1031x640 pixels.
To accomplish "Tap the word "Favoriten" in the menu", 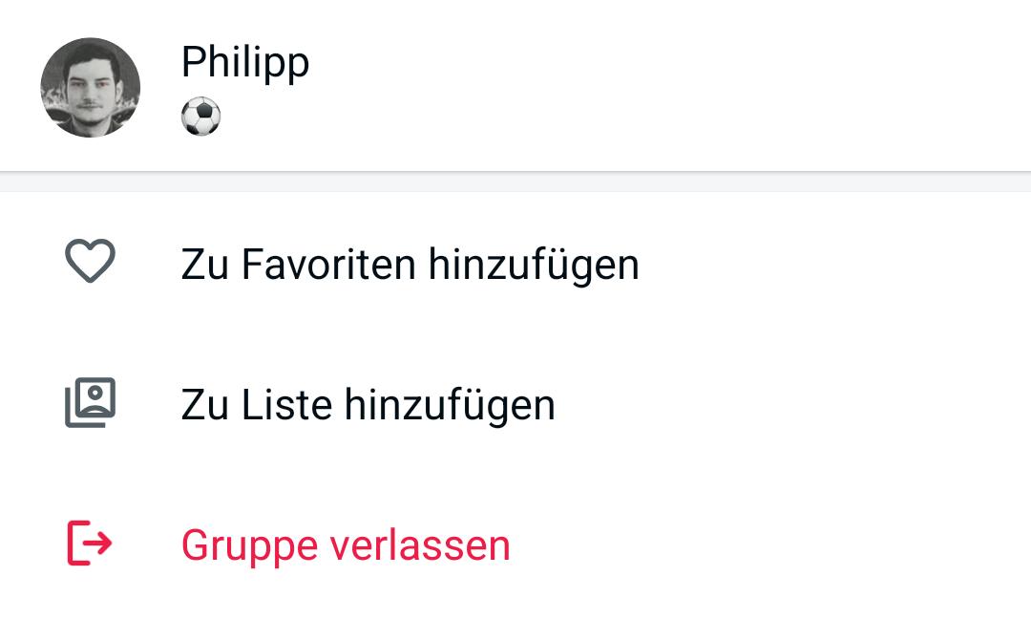I will [x=328, y=264].
